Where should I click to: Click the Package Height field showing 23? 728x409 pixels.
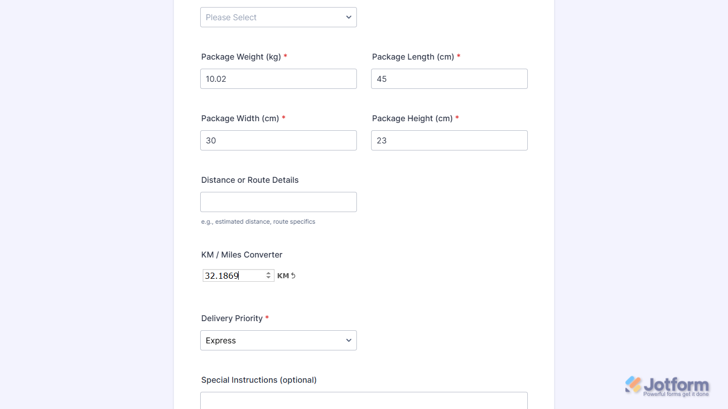pyautogui.click(x=449, y=140)
